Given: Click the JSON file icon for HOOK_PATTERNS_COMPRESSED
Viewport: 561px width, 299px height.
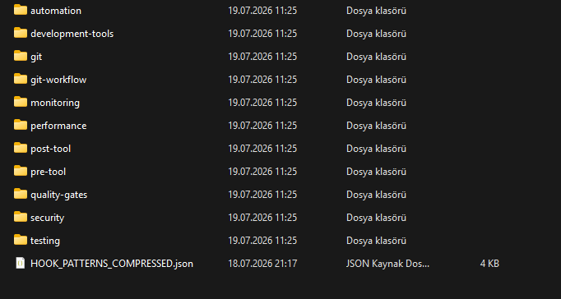Looking at the screenshot, I should coord(21,264).
